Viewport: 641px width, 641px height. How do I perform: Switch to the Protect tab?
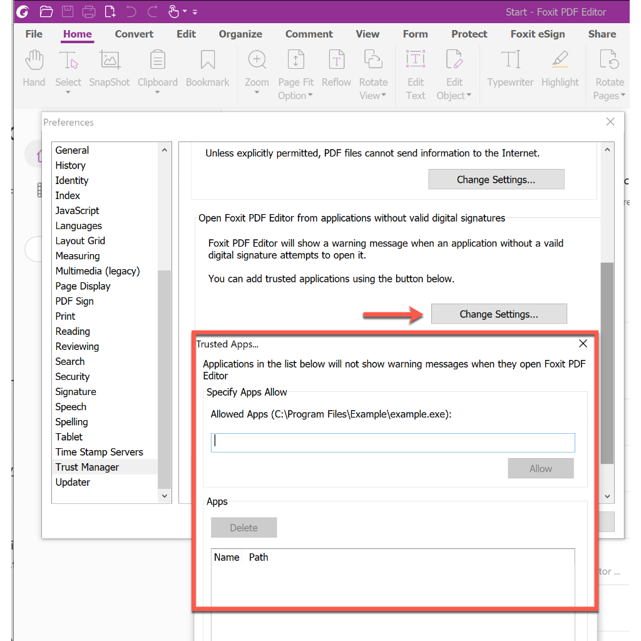pos(469,34)
